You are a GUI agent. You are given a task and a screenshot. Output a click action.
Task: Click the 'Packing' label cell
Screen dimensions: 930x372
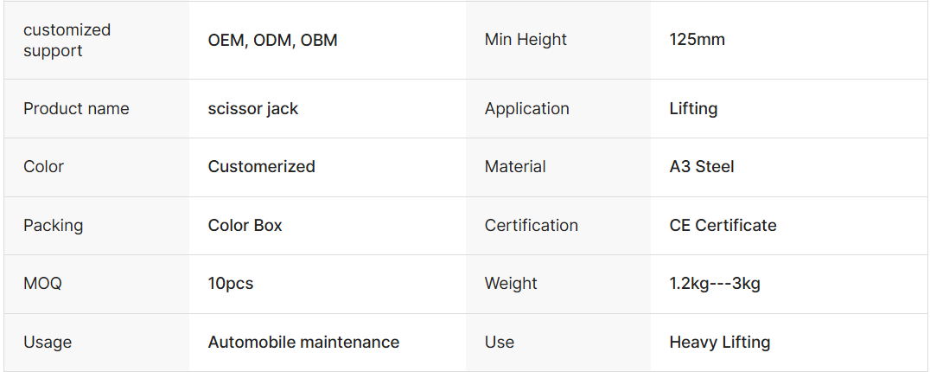(53, 226)
